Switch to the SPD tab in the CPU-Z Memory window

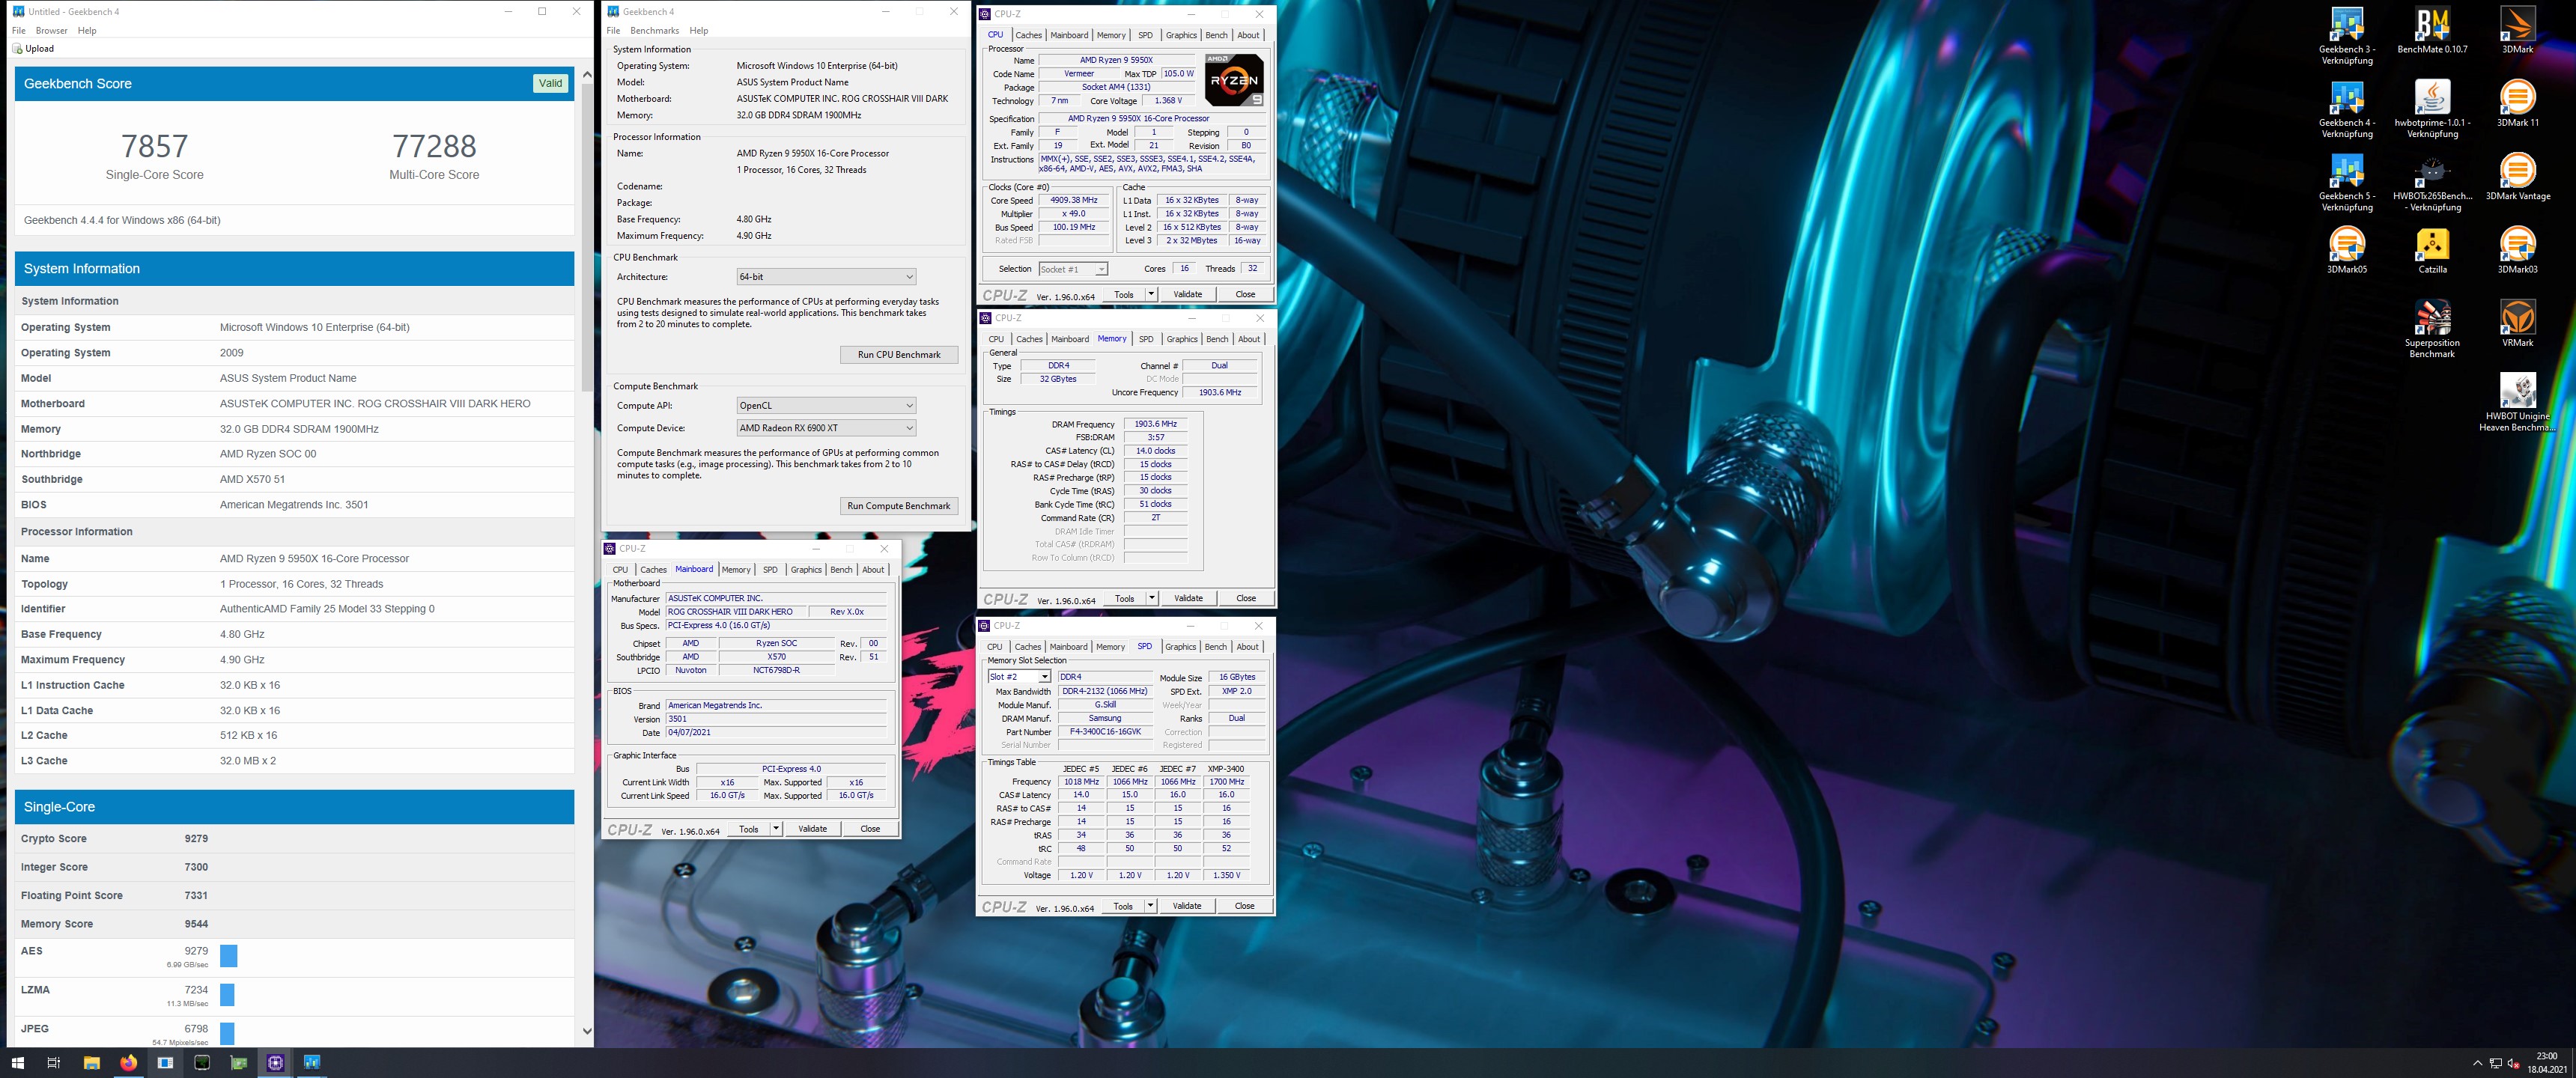pos(1146,339)
